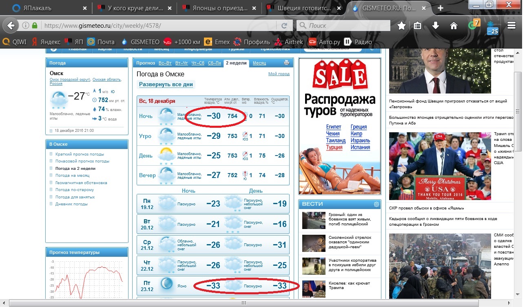This screenshot has height=307, width=527.
Task: Open the bookmarks list icon
Action: point(418,25)
